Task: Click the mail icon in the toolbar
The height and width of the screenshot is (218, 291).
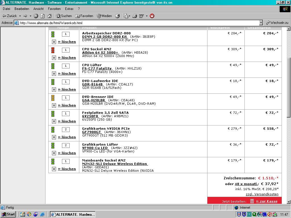Action: [126, 16]
